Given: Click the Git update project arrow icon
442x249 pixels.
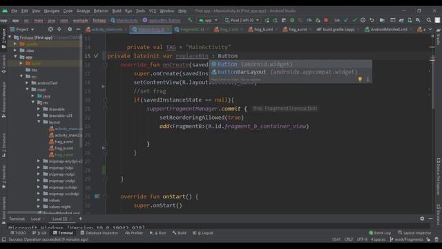Looking at the screenshot, I should 346,20.
